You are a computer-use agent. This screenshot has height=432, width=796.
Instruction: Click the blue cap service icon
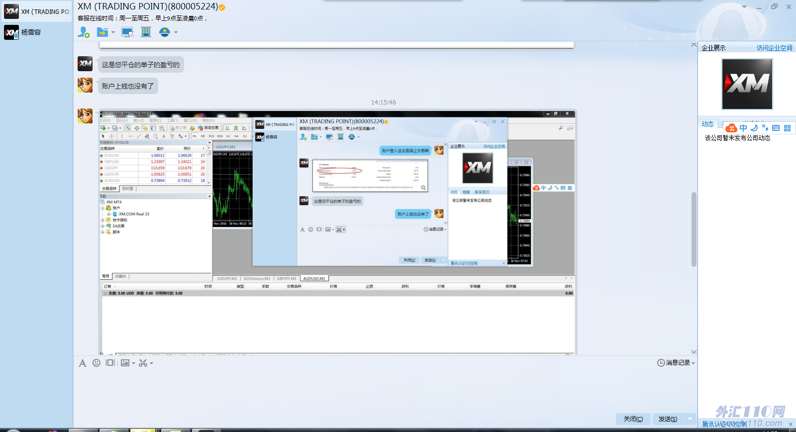click(165, 32)
